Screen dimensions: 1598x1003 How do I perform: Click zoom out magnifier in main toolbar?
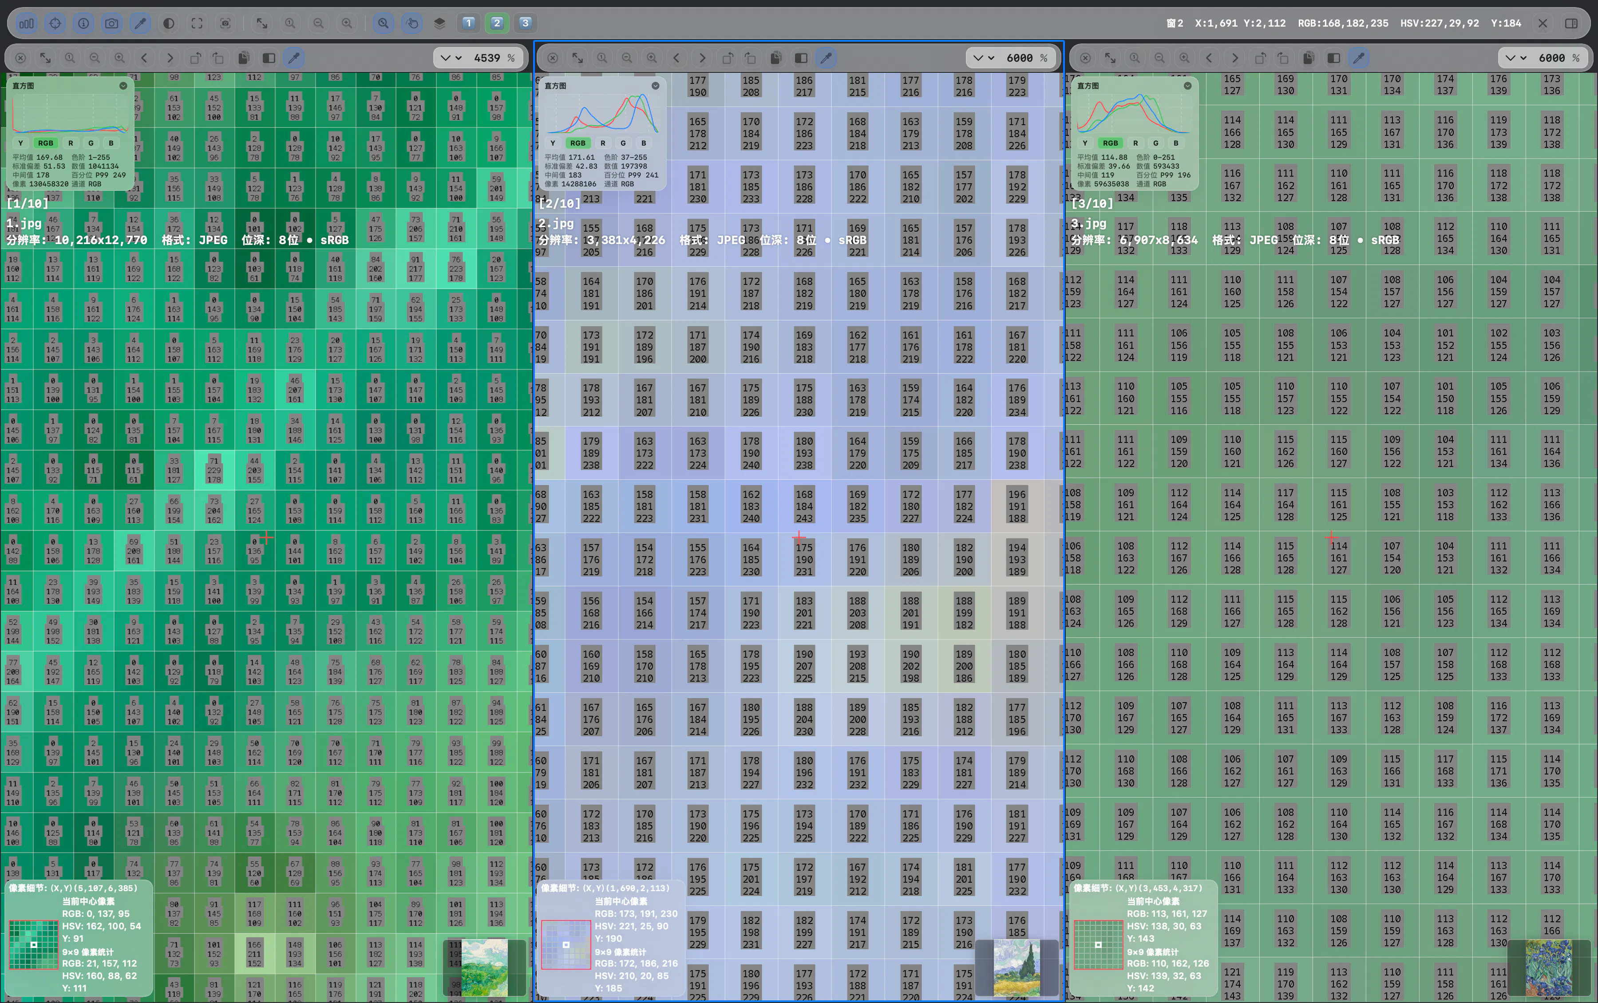318,23
